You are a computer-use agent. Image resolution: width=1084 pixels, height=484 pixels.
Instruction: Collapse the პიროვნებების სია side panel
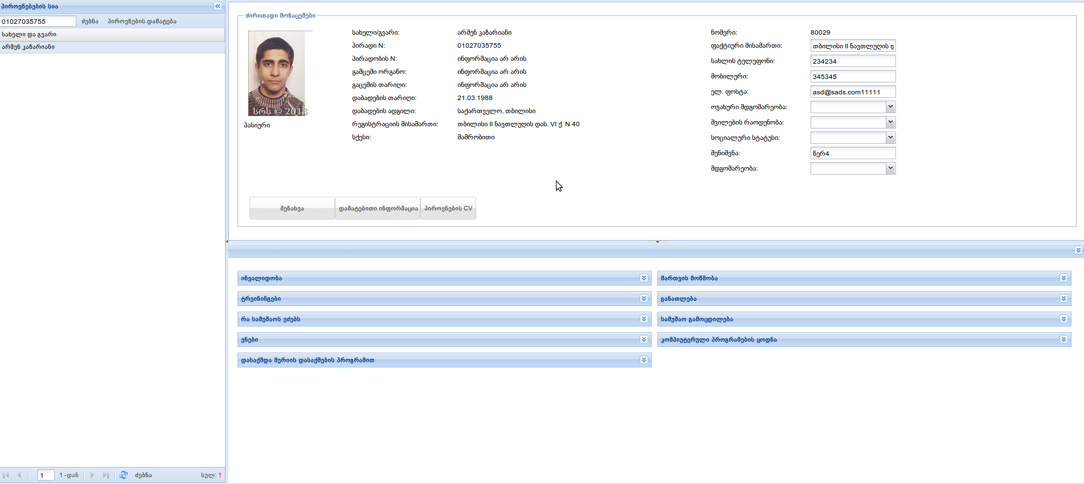[x=218, y=6]
